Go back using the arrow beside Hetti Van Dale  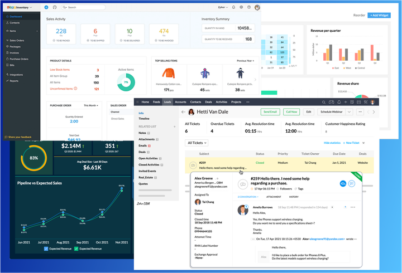[183, 112]
